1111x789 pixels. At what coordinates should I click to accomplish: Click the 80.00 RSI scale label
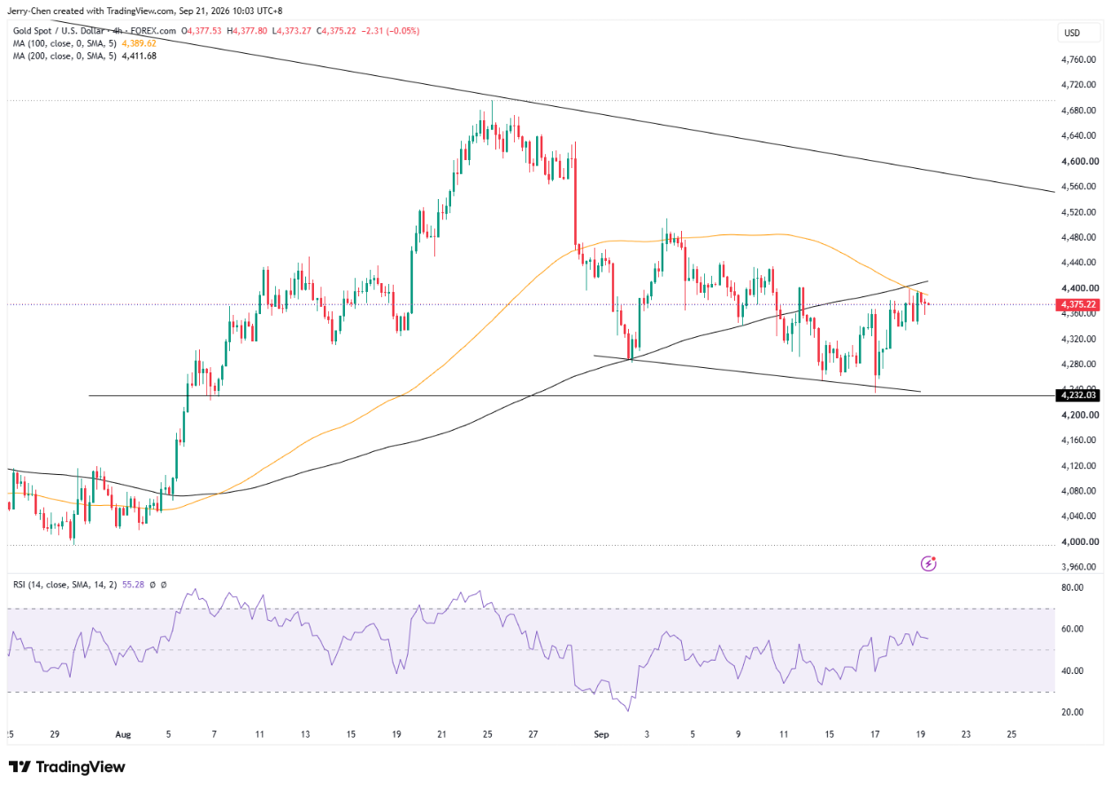[x=1071, y=587]
